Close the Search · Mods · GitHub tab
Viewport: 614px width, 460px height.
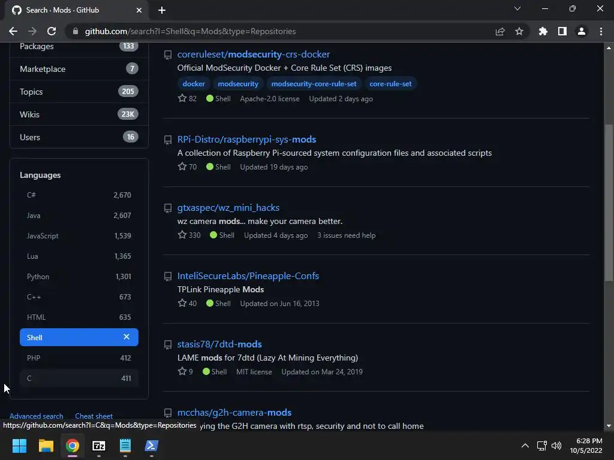click(139, 10)
